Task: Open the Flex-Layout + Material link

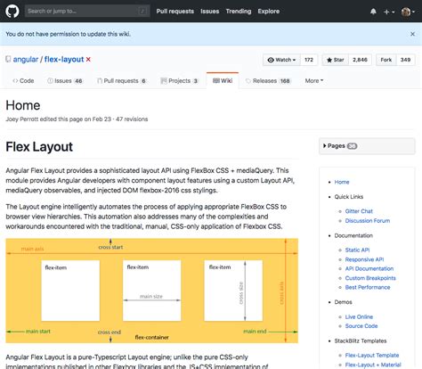Action: point(373,365)
